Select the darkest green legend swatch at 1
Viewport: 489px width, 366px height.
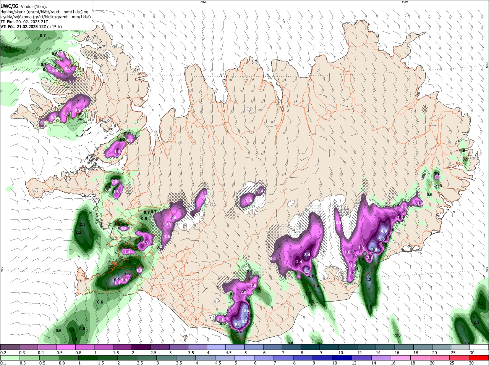point(88,358)
